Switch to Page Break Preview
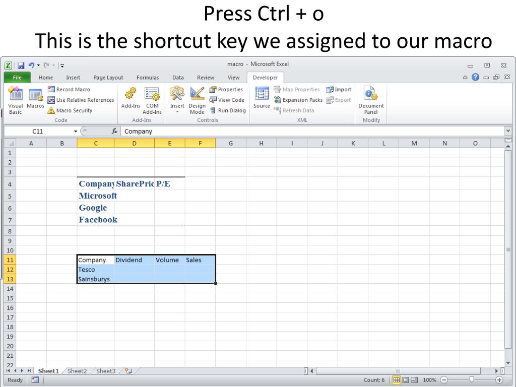516x387 pixels. (414, 380)
